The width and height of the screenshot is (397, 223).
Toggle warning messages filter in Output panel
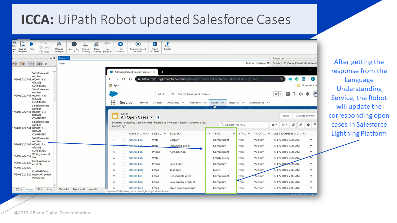coord(22,64)
